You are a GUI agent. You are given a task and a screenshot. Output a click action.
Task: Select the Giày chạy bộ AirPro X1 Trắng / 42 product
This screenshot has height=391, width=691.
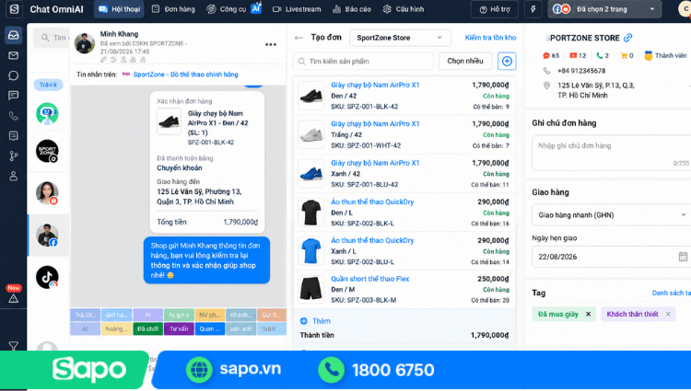tap(404, 134)
